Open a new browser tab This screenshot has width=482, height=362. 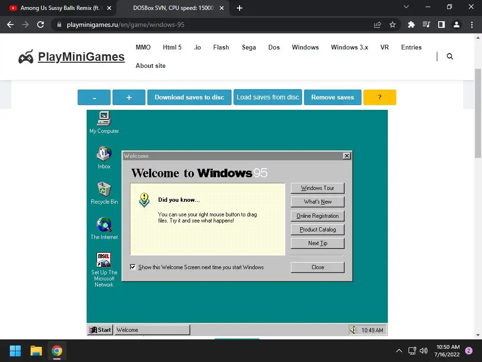point(240,8)
